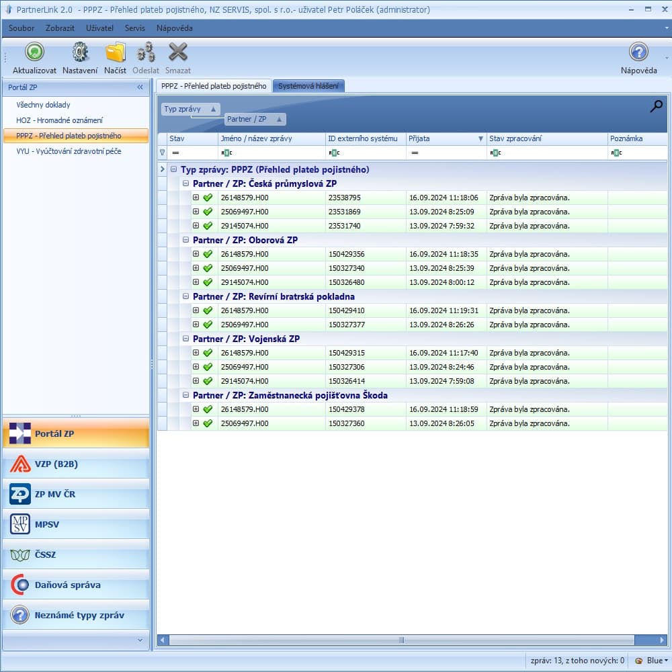The height and width of the screenshot is (672, 672).
Task: Select Daňová správa section icon
Action: (20, 585)
